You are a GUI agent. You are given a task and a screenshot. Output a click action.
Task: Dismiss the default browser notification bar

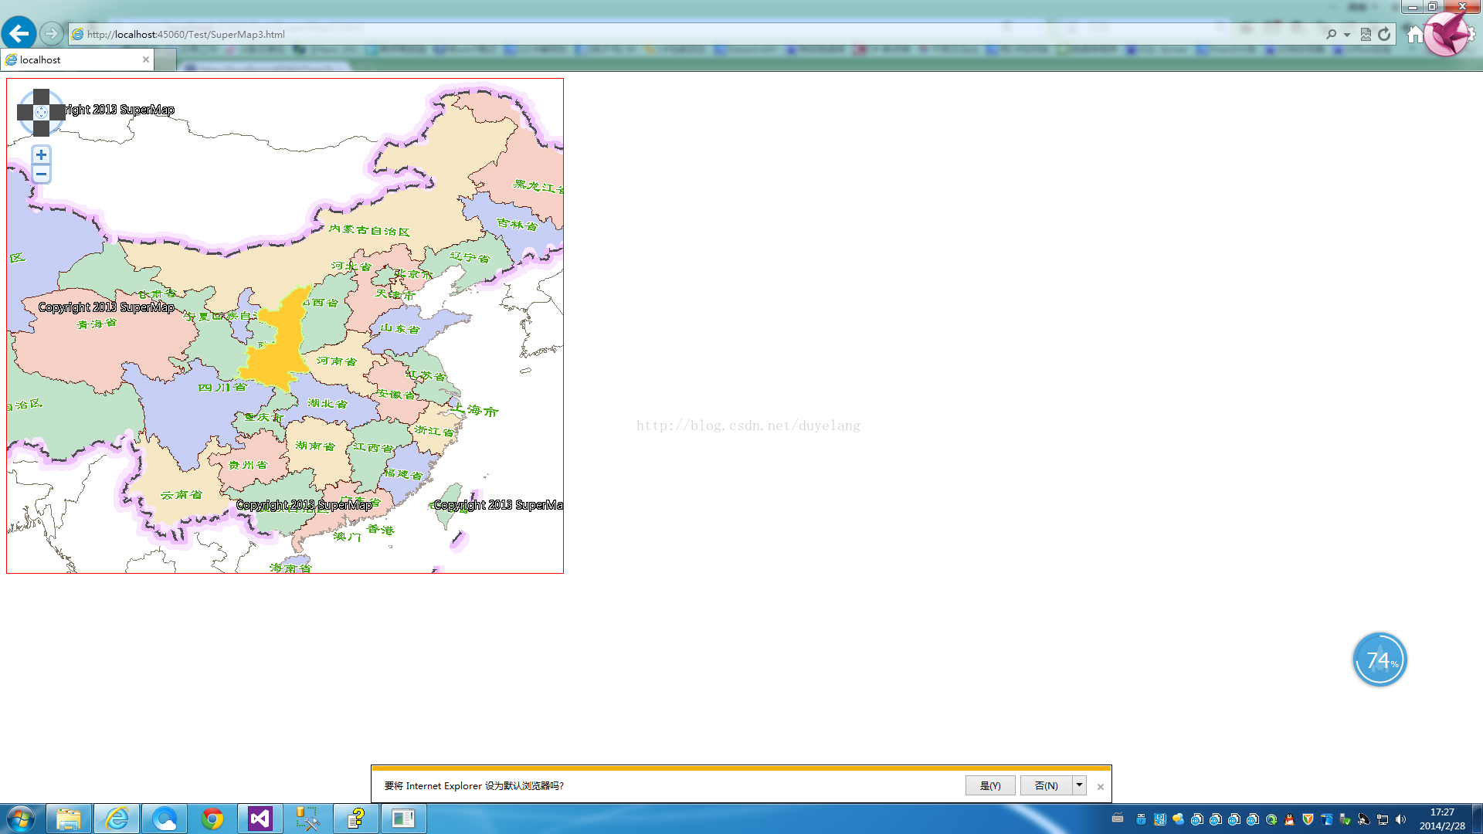pos(1101,786)
